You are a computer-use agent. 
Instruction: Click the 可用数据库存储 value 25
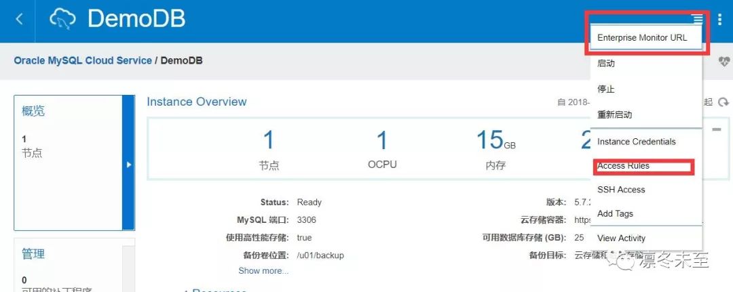pyautogui.click(x=579, y=238)
